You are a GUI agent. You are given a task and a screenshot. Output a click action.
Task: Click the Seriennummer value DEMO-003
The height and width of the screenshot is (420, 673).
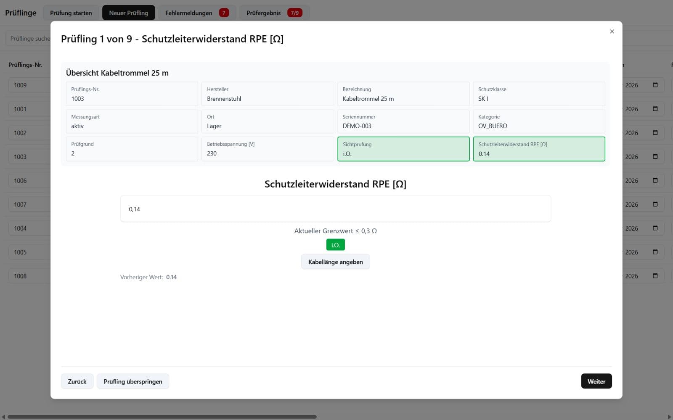coord(357,126)
